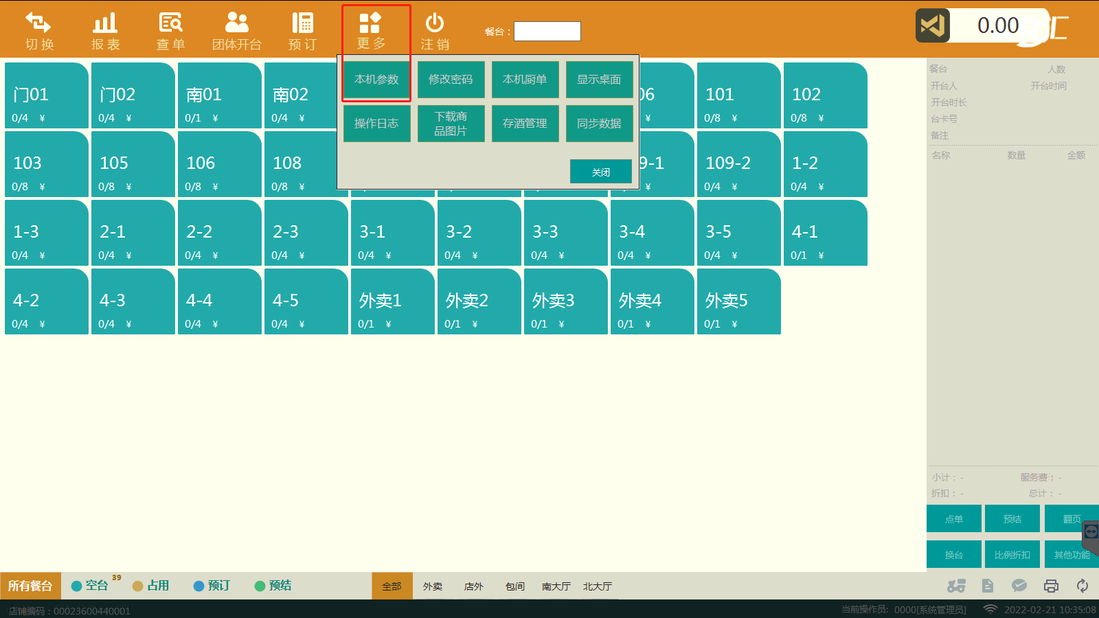Select table 102
The image size is (1099, 618).
826,95
